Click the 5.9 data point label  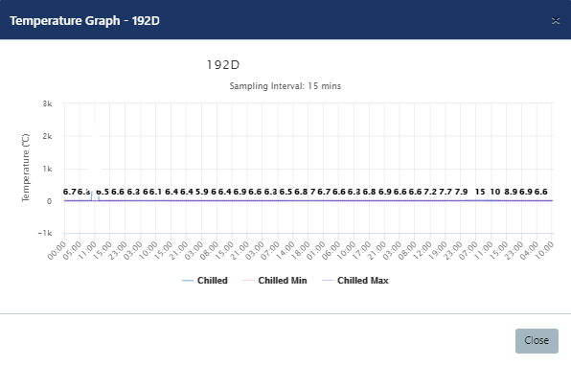click(202, 192)
